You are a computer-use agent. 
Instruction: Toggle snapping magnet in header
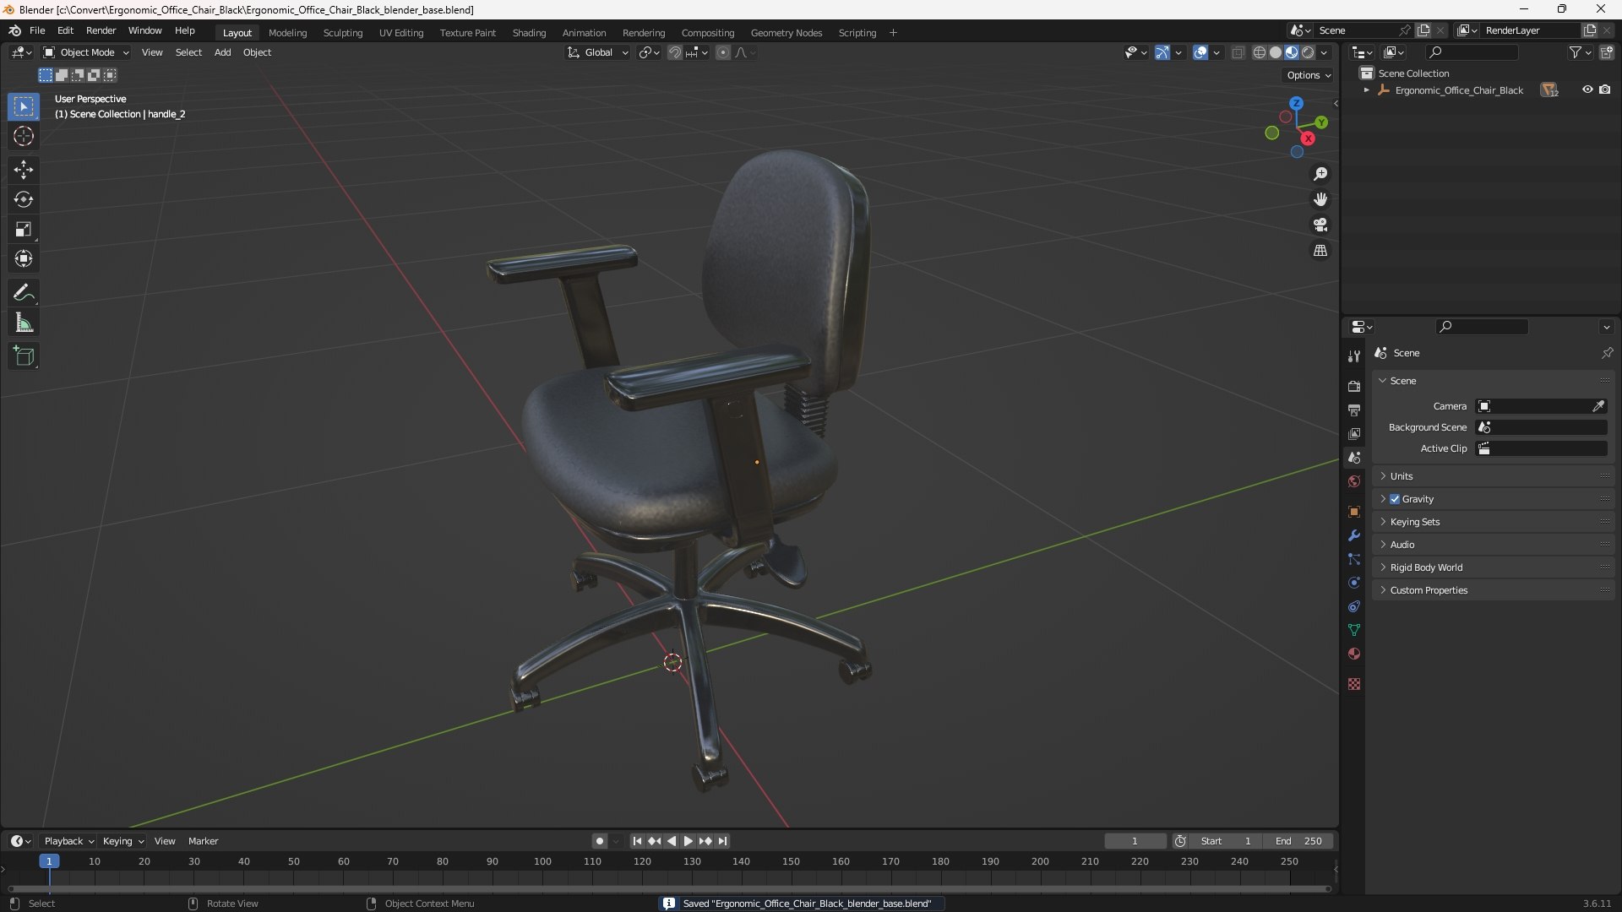point(675,52)
